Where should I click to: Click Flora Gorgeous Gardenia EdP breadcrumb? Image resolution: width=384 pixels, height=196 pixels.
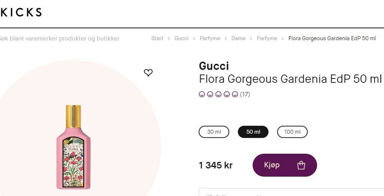(x=332, y=38)
